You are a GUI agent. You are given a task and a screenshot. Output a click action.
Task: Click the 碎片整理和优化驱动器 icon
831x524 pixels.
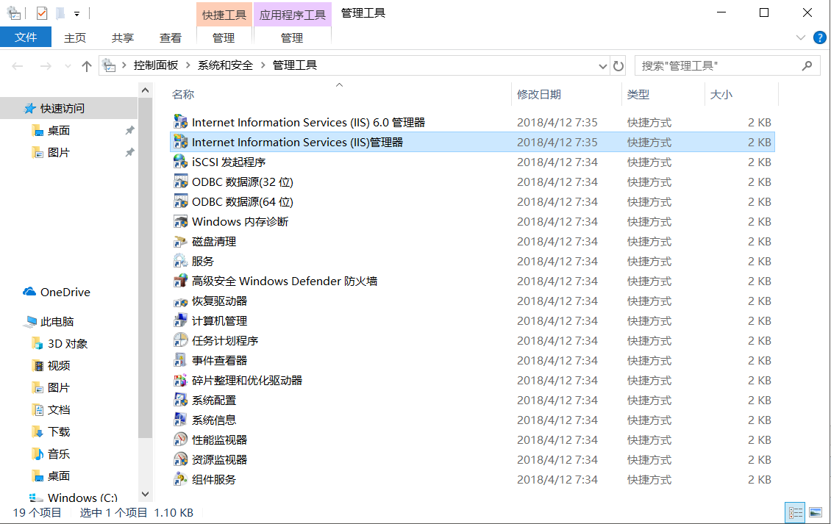(x=181, y=380)
